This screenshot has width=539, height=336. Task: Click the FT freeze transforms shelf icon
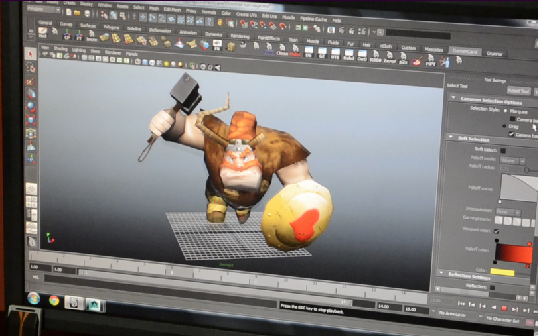pos(79,36)
